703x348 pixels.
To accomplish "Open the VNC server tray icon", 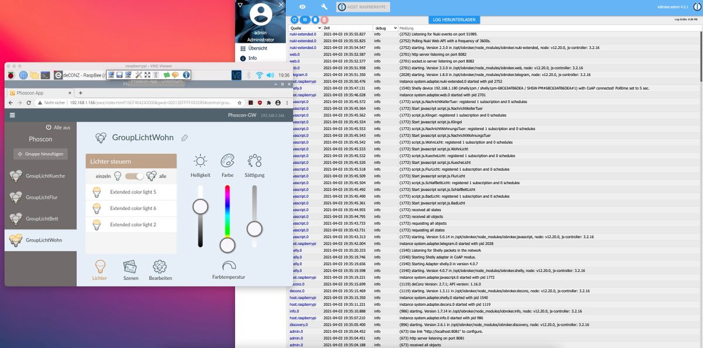I will (x=237, y=75).
